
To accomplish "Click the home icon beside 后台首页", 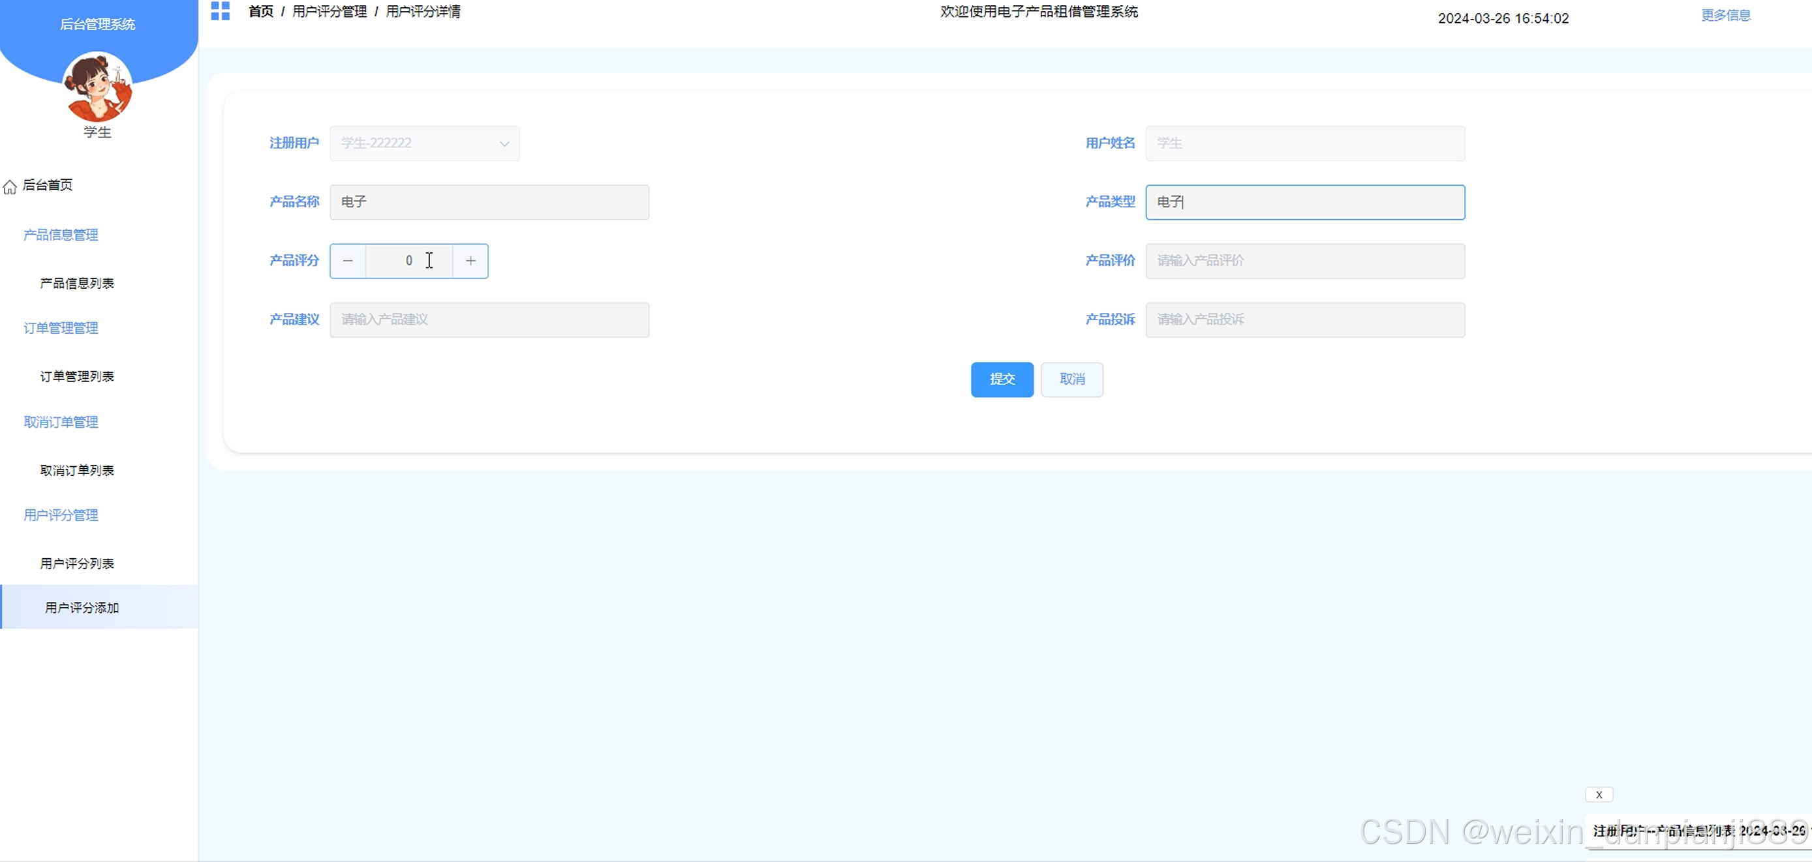I will coord(10,186).
